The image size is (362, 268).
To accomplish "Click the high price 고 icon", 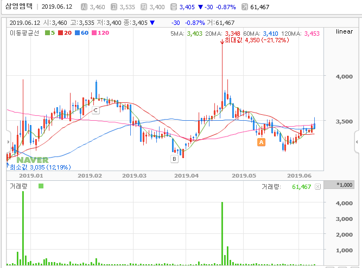I will 114,7.
